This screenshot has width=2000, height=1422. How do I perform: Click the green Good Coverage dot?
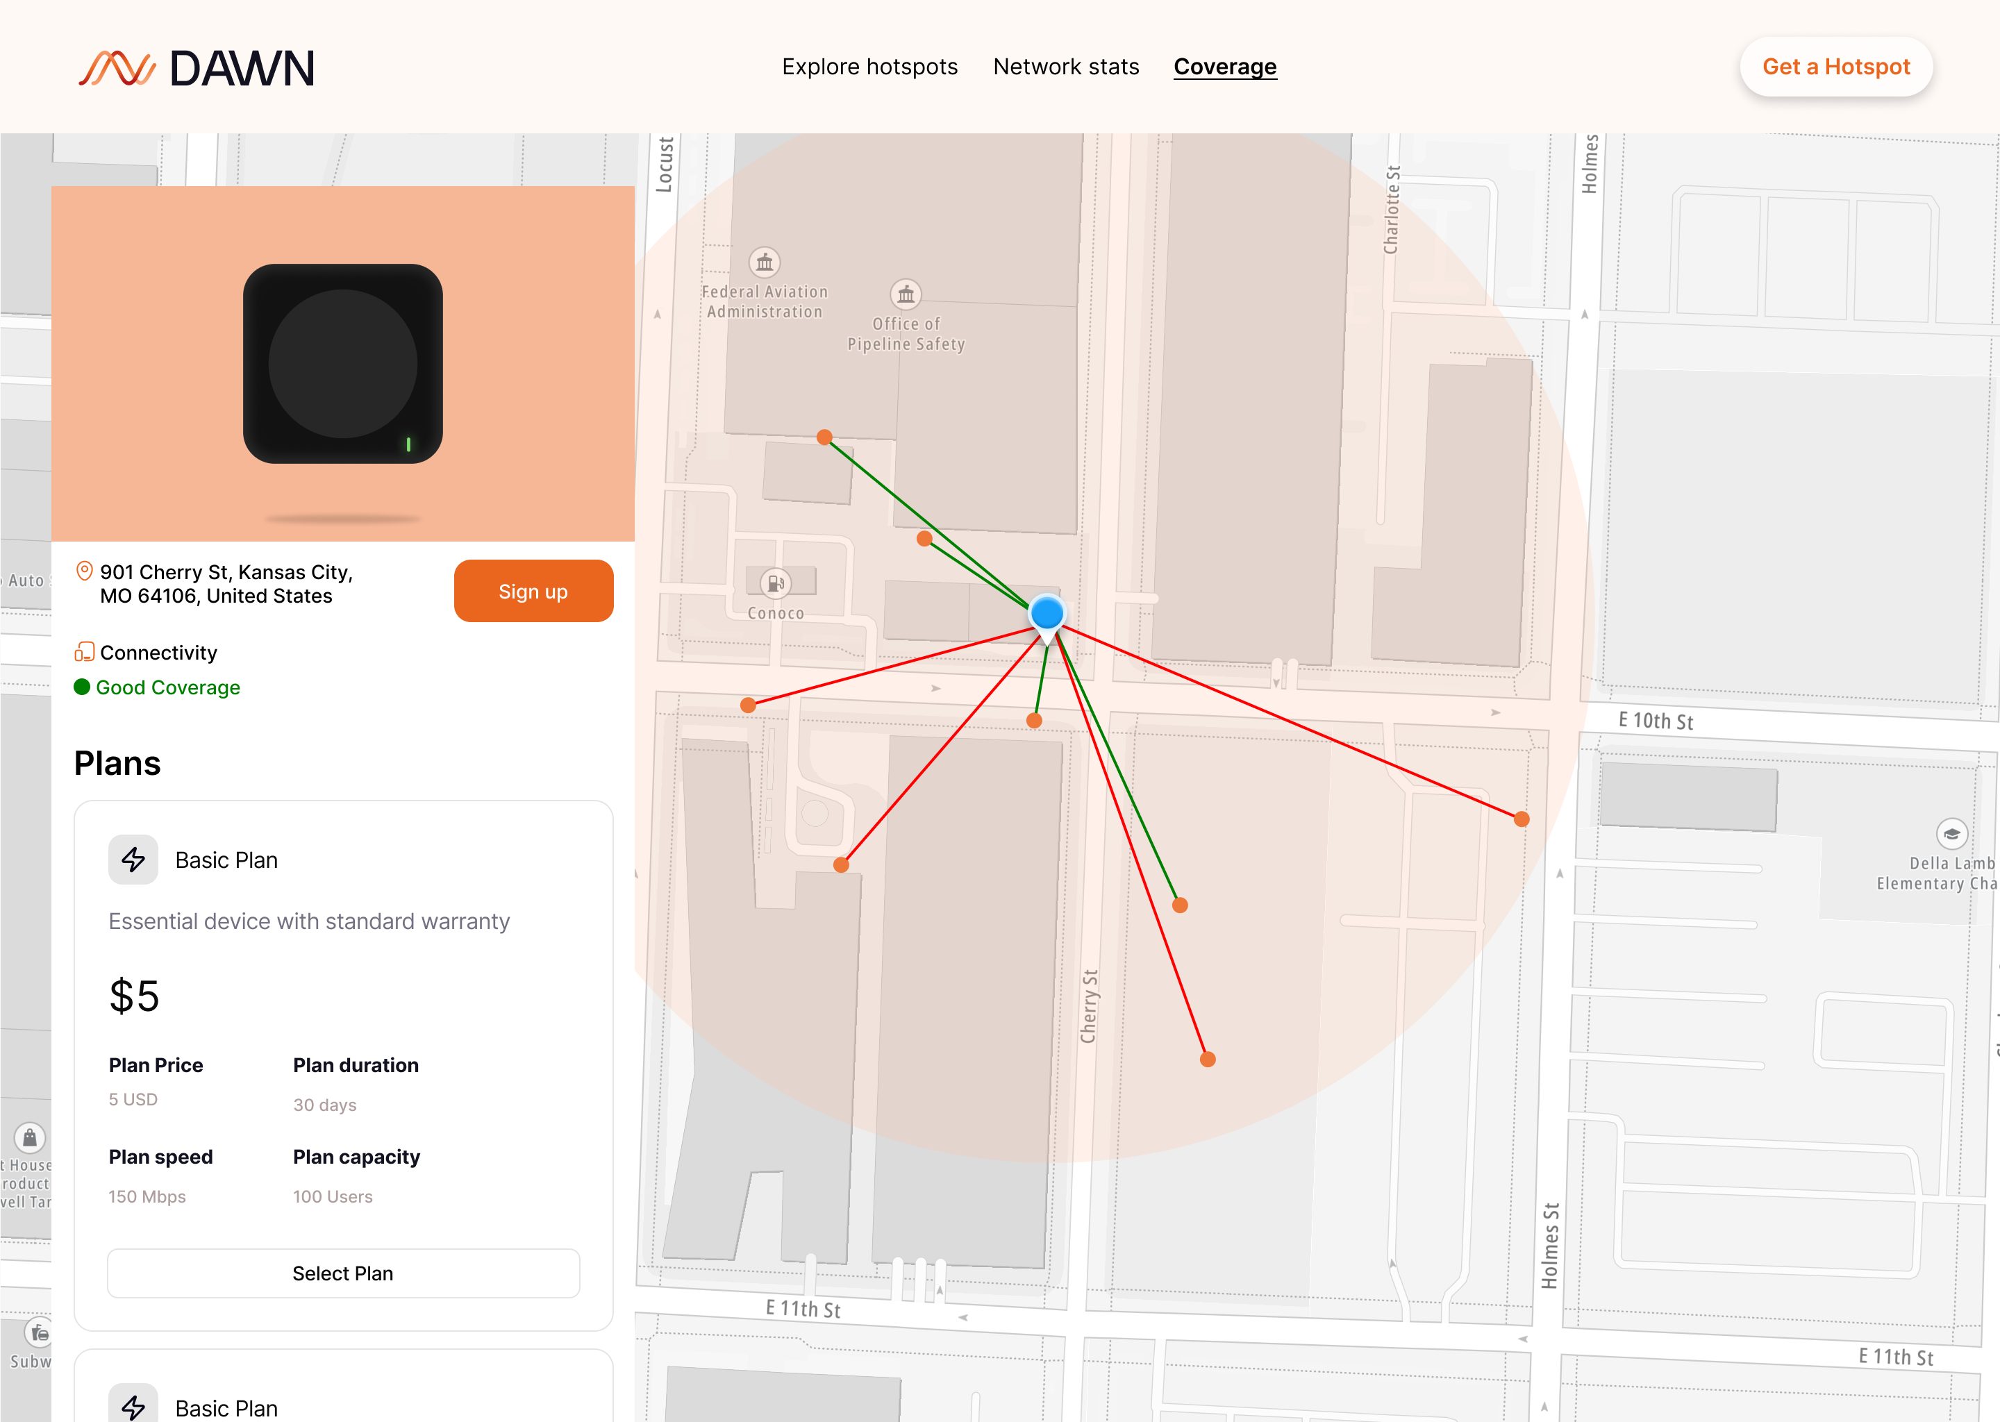83,687
